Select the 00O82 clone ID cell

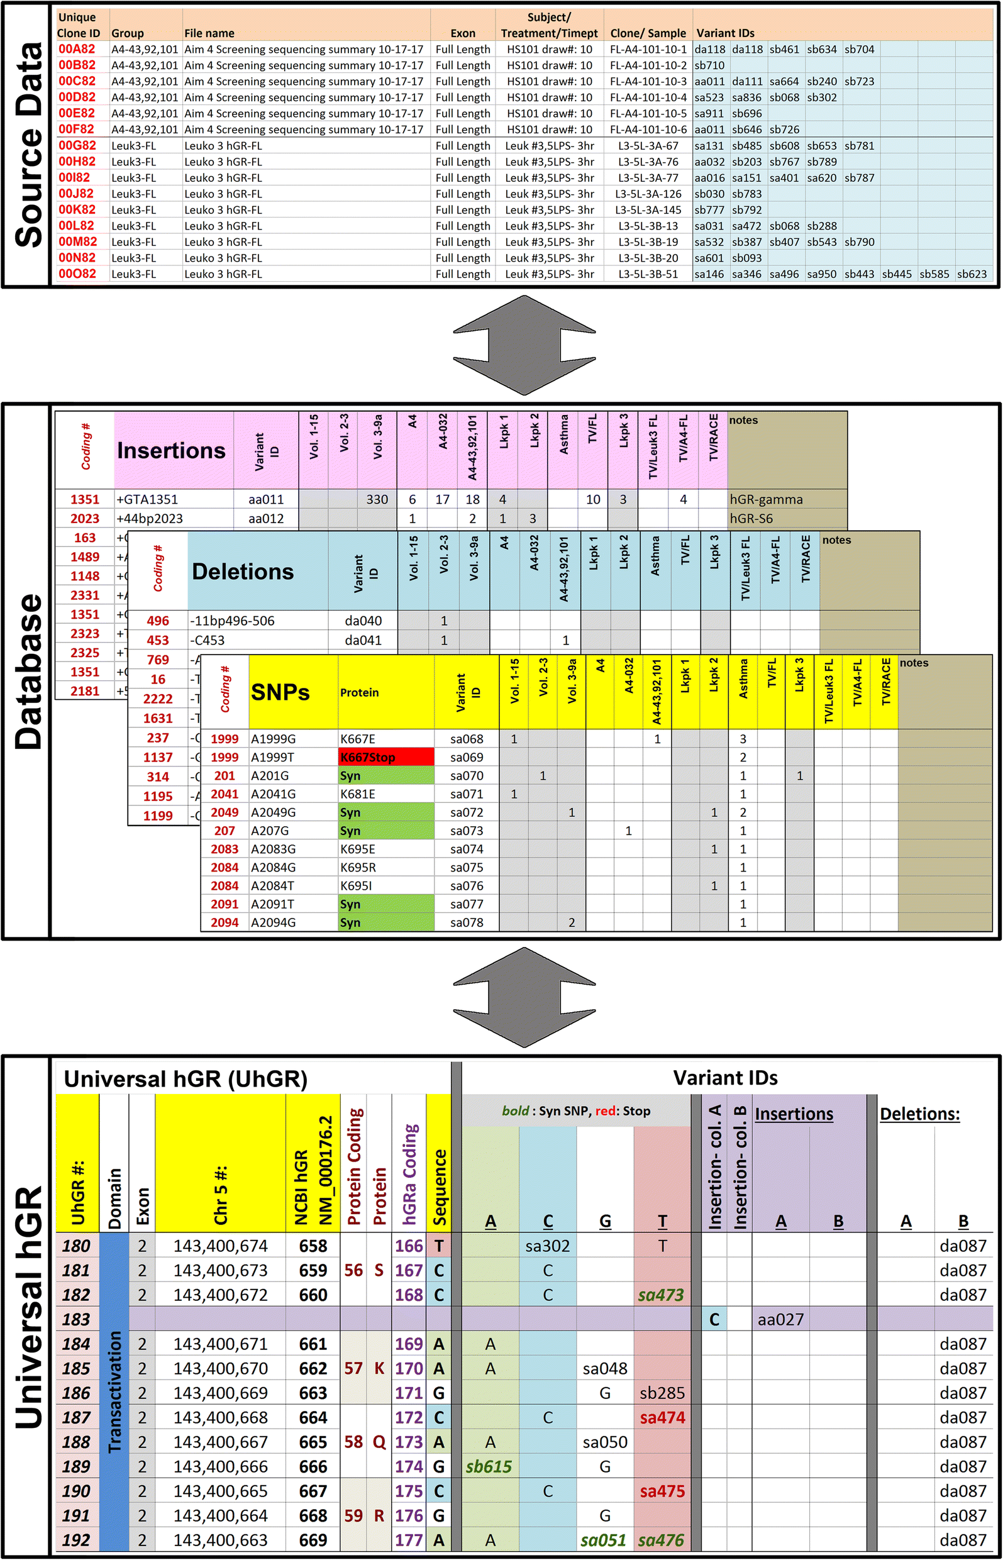pos(77,274)
